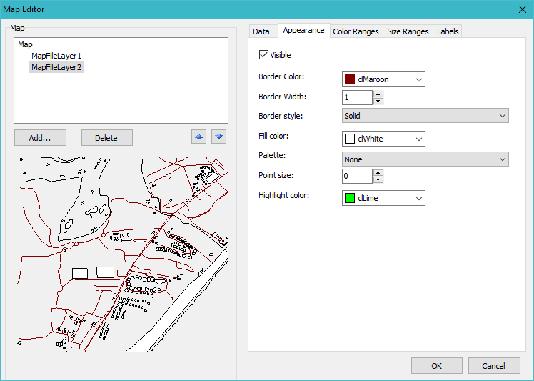Increase Border Width with the up stepper
The width and height of the screenshot is (534, 381).
[x=378, y=94]
